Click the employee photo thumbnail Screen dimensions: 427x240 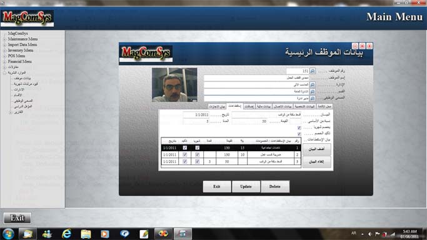point(174,84)
